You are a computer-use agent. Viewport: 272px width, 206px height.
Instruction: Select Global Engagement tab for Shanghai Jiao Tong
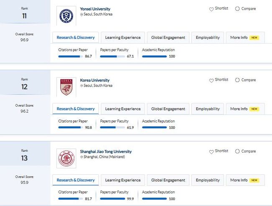168,180
